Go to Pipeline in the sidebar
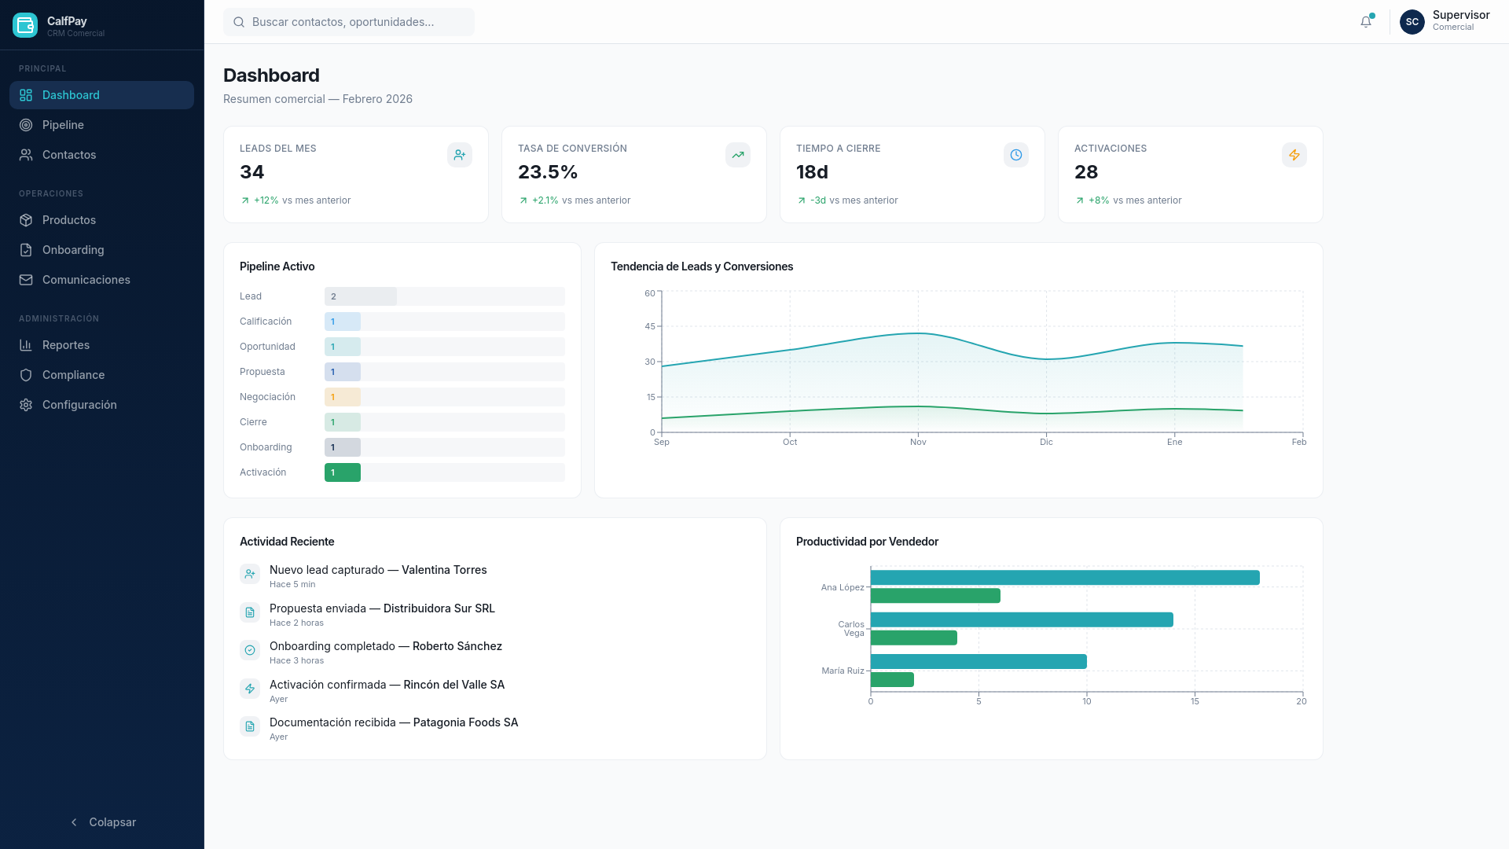The image size is (1509, 849). [x=101, y=125]
